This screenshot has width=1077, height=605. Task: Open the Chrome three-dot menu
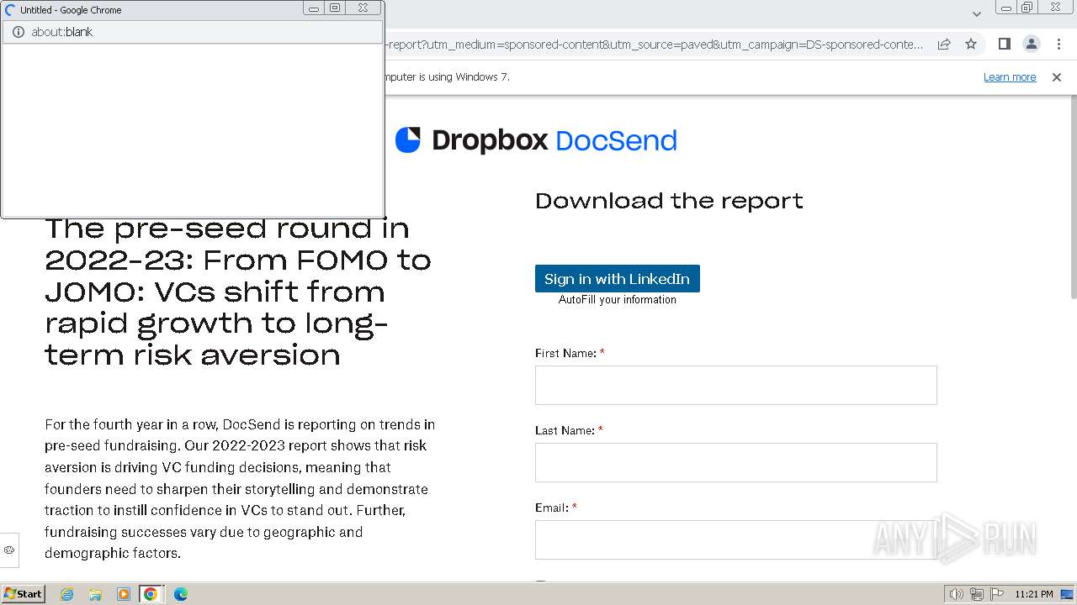[x=1057, y=44]
